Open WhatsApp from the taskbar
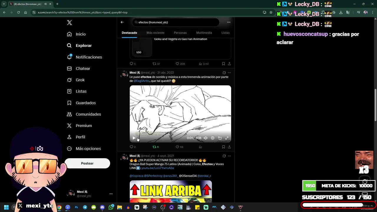Image resolution: width=377 pixels, height=212 pixels. pos(111,208)
